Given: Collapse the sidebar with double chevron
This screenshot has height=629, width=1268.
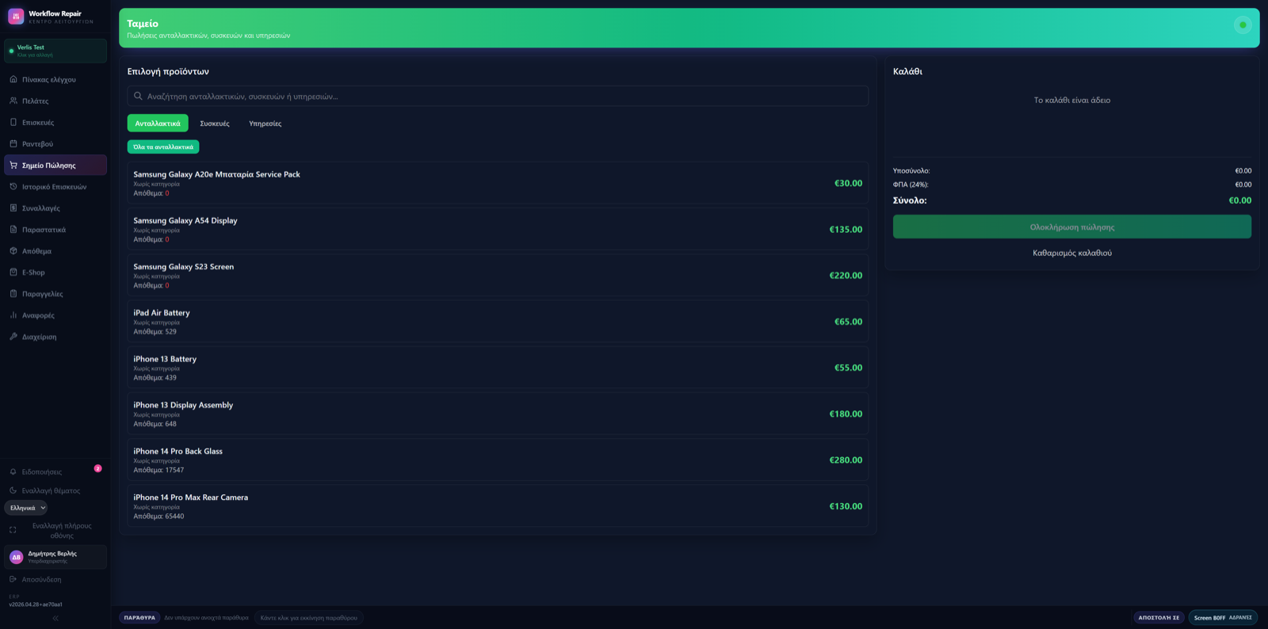Looking at the screenshot, I should [x=55, y=618].
